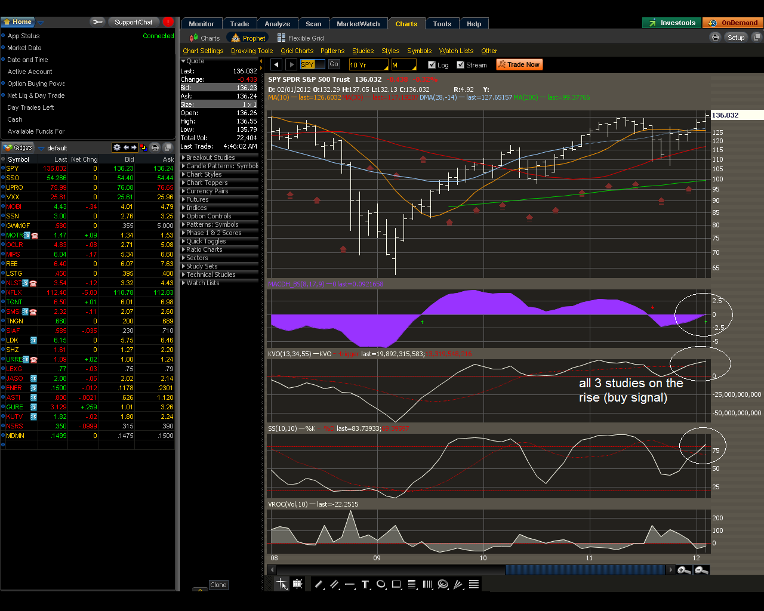Select the horizontal Fibonacci retracement tool
This screenshot has width=764, height=611.
point(412,584)
